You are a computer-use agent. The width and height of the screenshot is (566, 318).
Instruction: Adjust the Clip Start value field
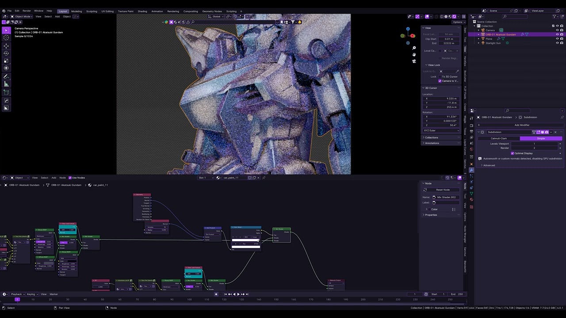pyautogui.click(x=449, y=39)
